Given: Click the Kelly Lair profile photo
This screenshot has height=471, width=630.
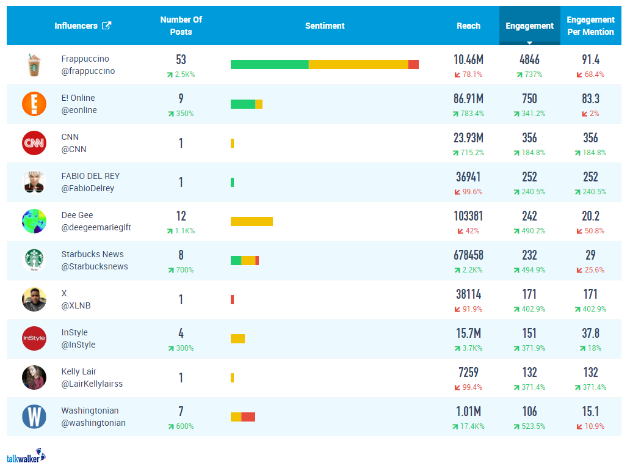Looking at the screenshot, I should (x=34, y=378).
